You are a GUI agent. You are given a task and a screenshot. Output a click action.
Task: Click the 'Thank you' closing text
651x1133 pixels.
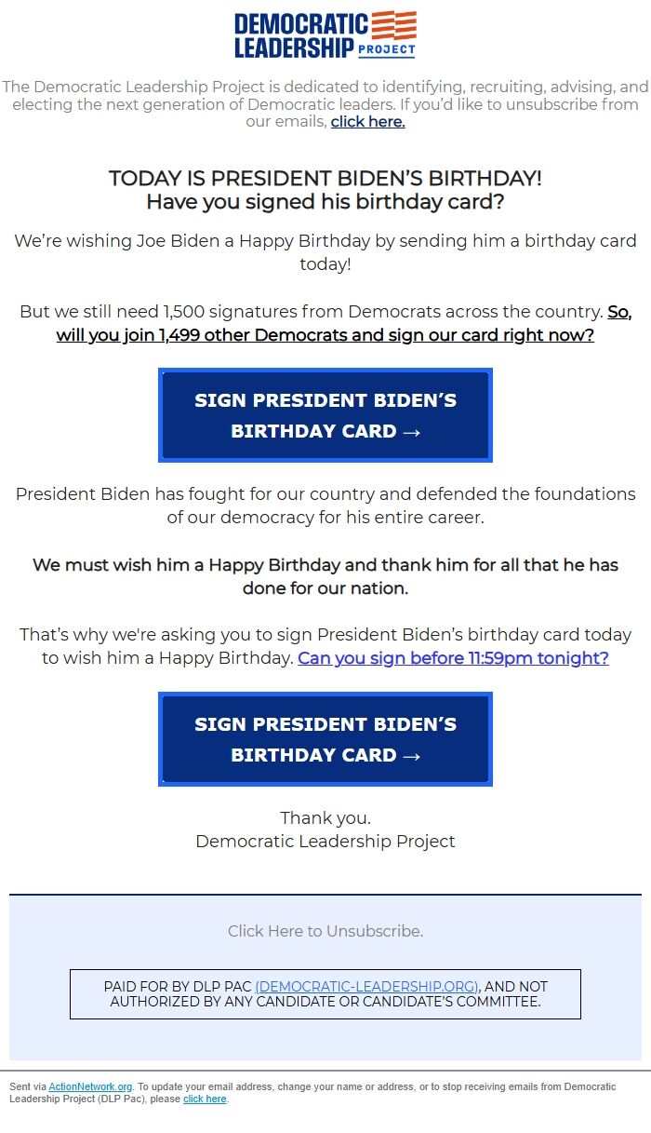(325, 817)
